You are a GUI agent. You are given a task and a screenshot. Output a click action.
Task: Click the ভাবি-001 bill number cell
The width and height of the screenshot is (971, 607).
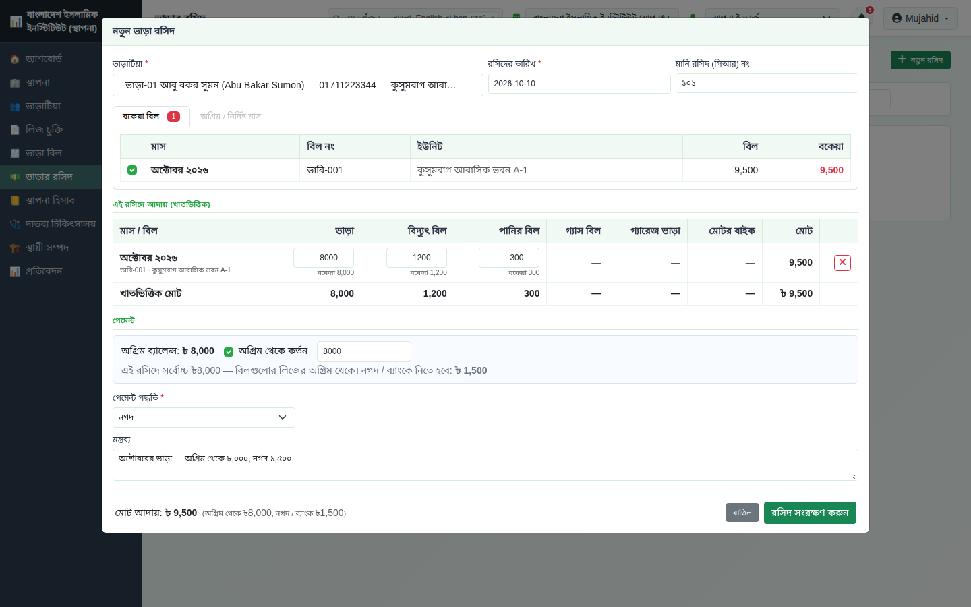(x=355, y=171)
